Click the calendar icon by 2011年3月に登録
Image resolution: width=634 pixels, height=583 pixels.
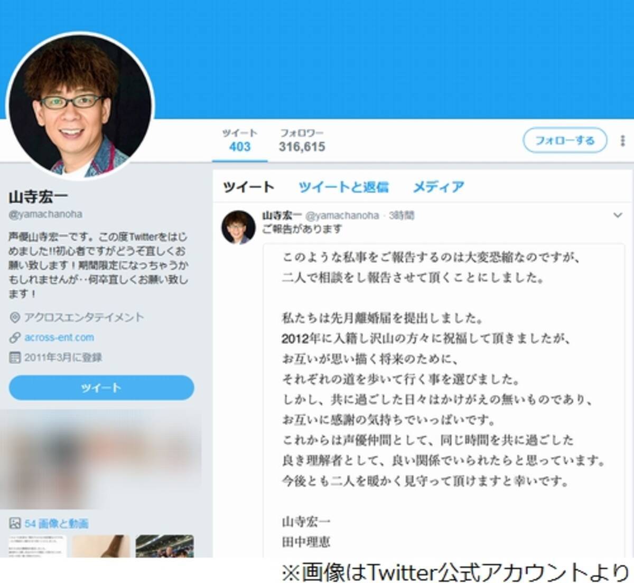tap(15, 358)
